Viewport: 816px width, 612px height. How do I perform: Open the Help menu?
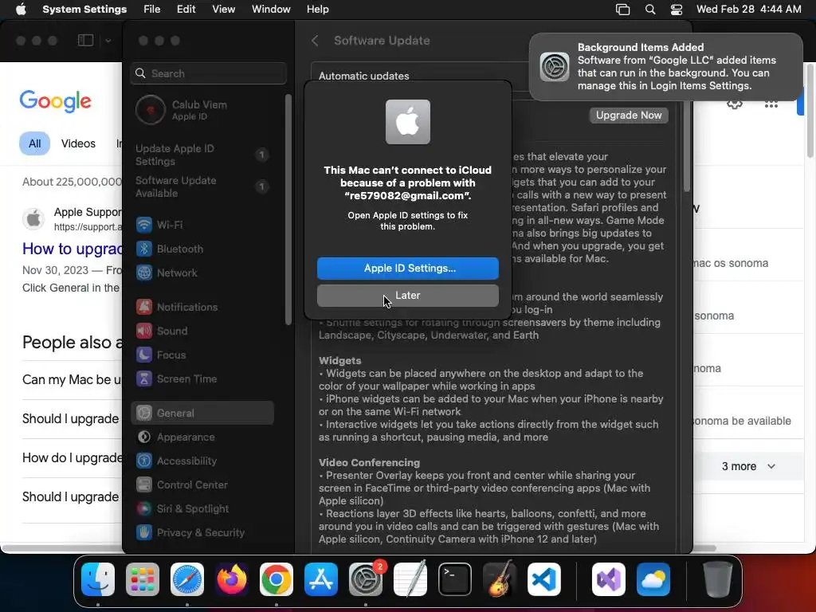[317, 10]
